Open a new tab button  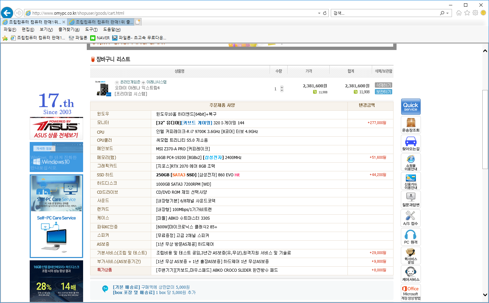[x=138, y=22]
